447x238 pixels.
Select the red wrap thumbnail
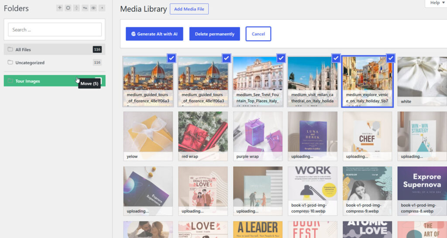pos(203,136)
